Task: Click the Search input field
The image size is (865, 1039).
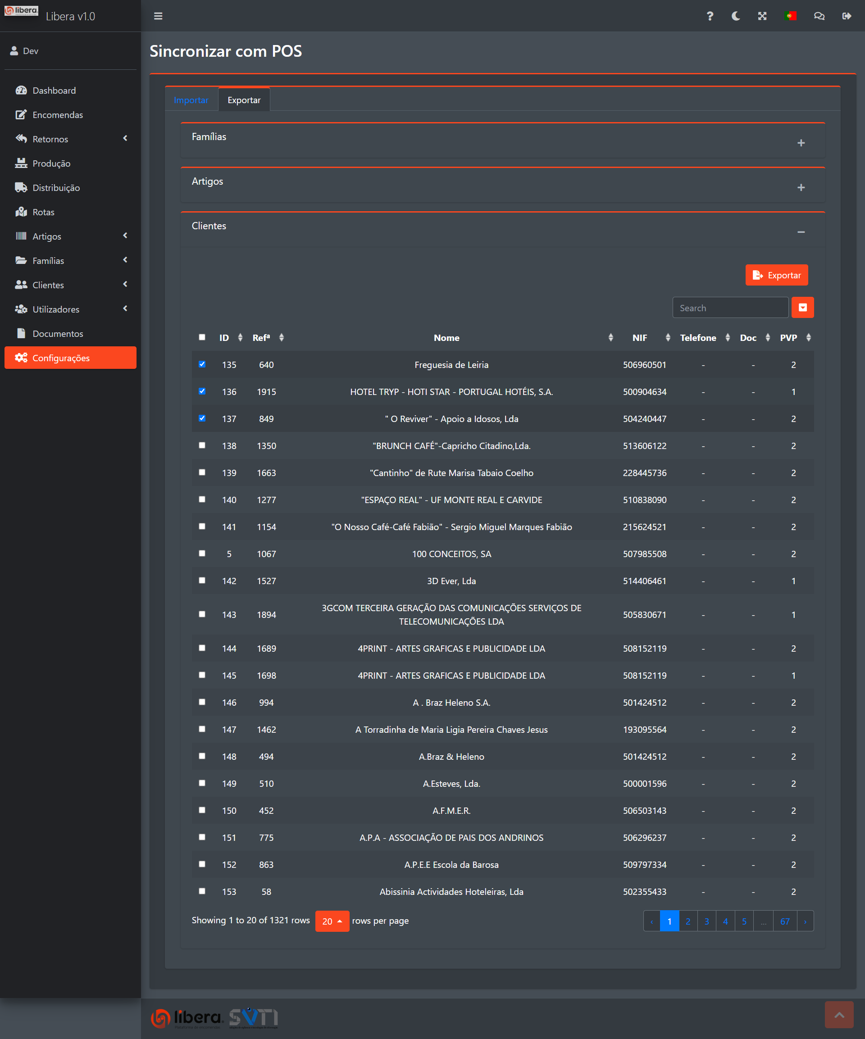Action: pyautogui.click(x=730, y=308)
